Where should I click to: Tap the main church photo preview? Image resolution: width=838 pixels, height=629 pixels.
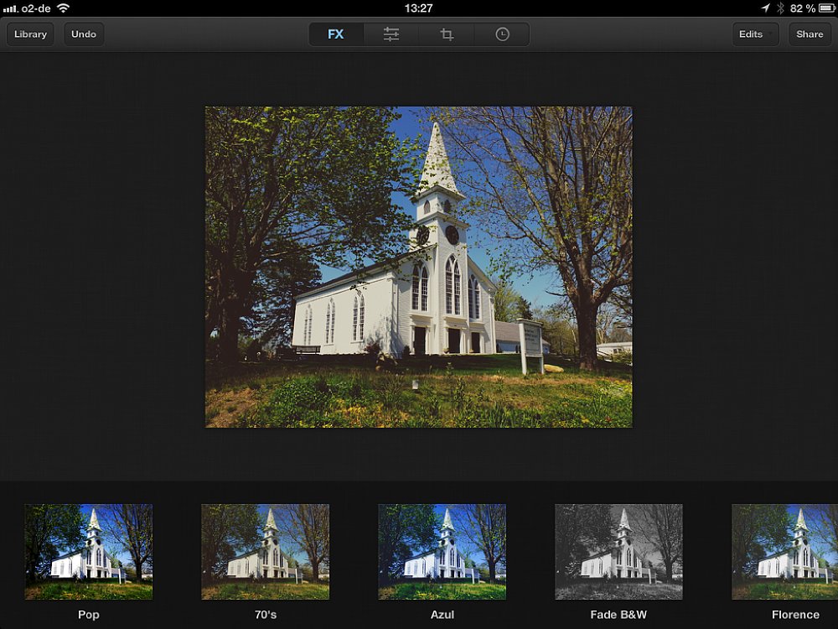coord(419,267)
